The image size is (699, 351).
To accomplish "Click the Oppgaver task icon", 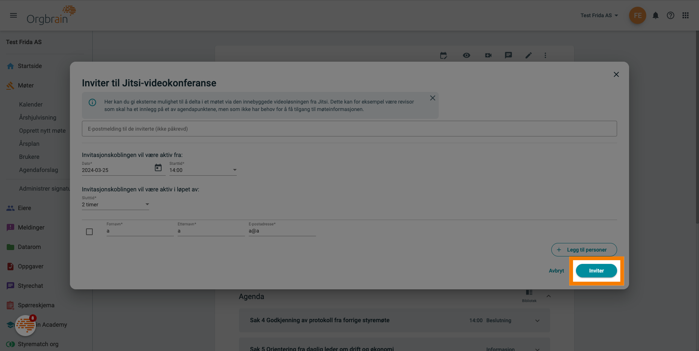I will coord(10,267).
